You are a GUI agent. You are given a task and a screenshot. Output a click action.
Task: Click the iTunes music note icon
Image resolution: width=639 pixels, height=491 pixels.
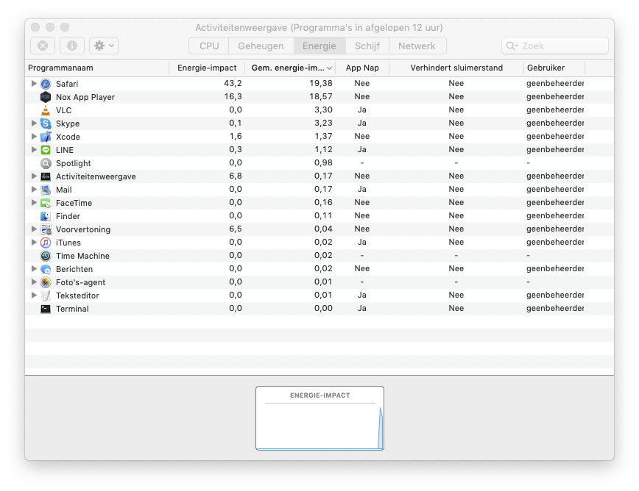[46, 243]
